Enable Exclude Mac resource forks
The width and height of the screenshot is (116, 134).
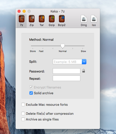(23, 104)
